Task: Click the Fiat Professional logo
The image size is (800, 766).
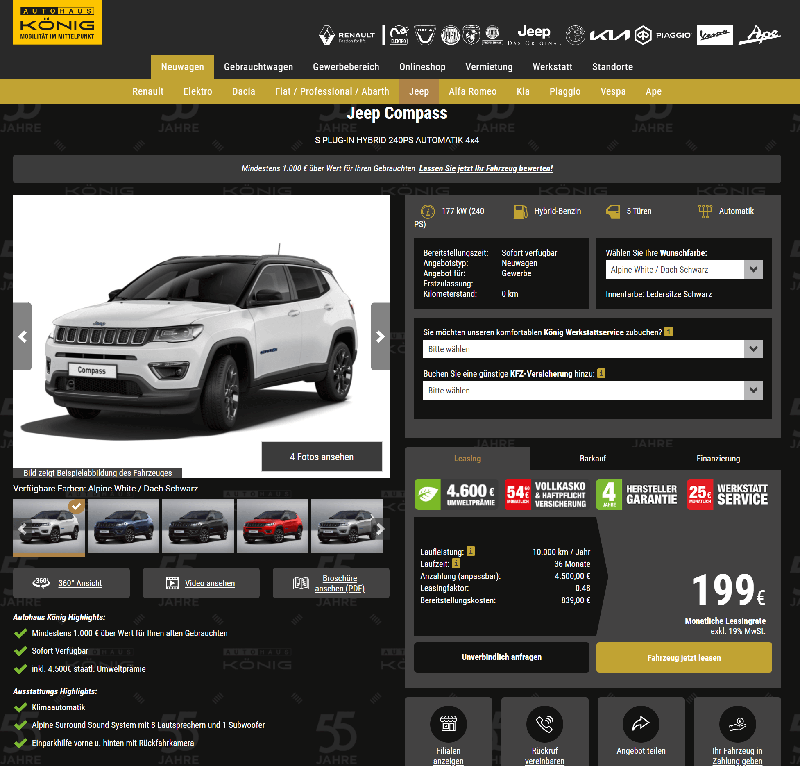Action: point(492,35)
